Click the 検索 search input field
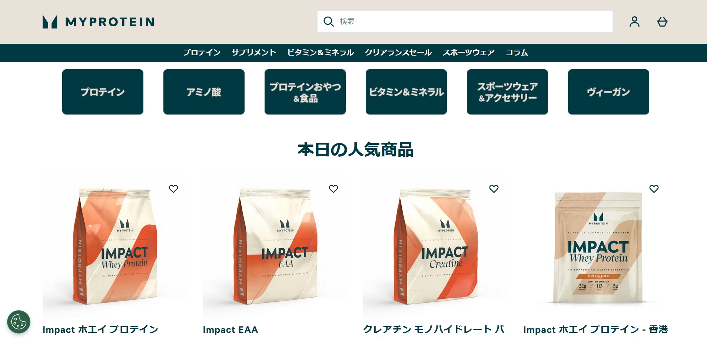Screen dimensions: 707x338 click(465, 21)
